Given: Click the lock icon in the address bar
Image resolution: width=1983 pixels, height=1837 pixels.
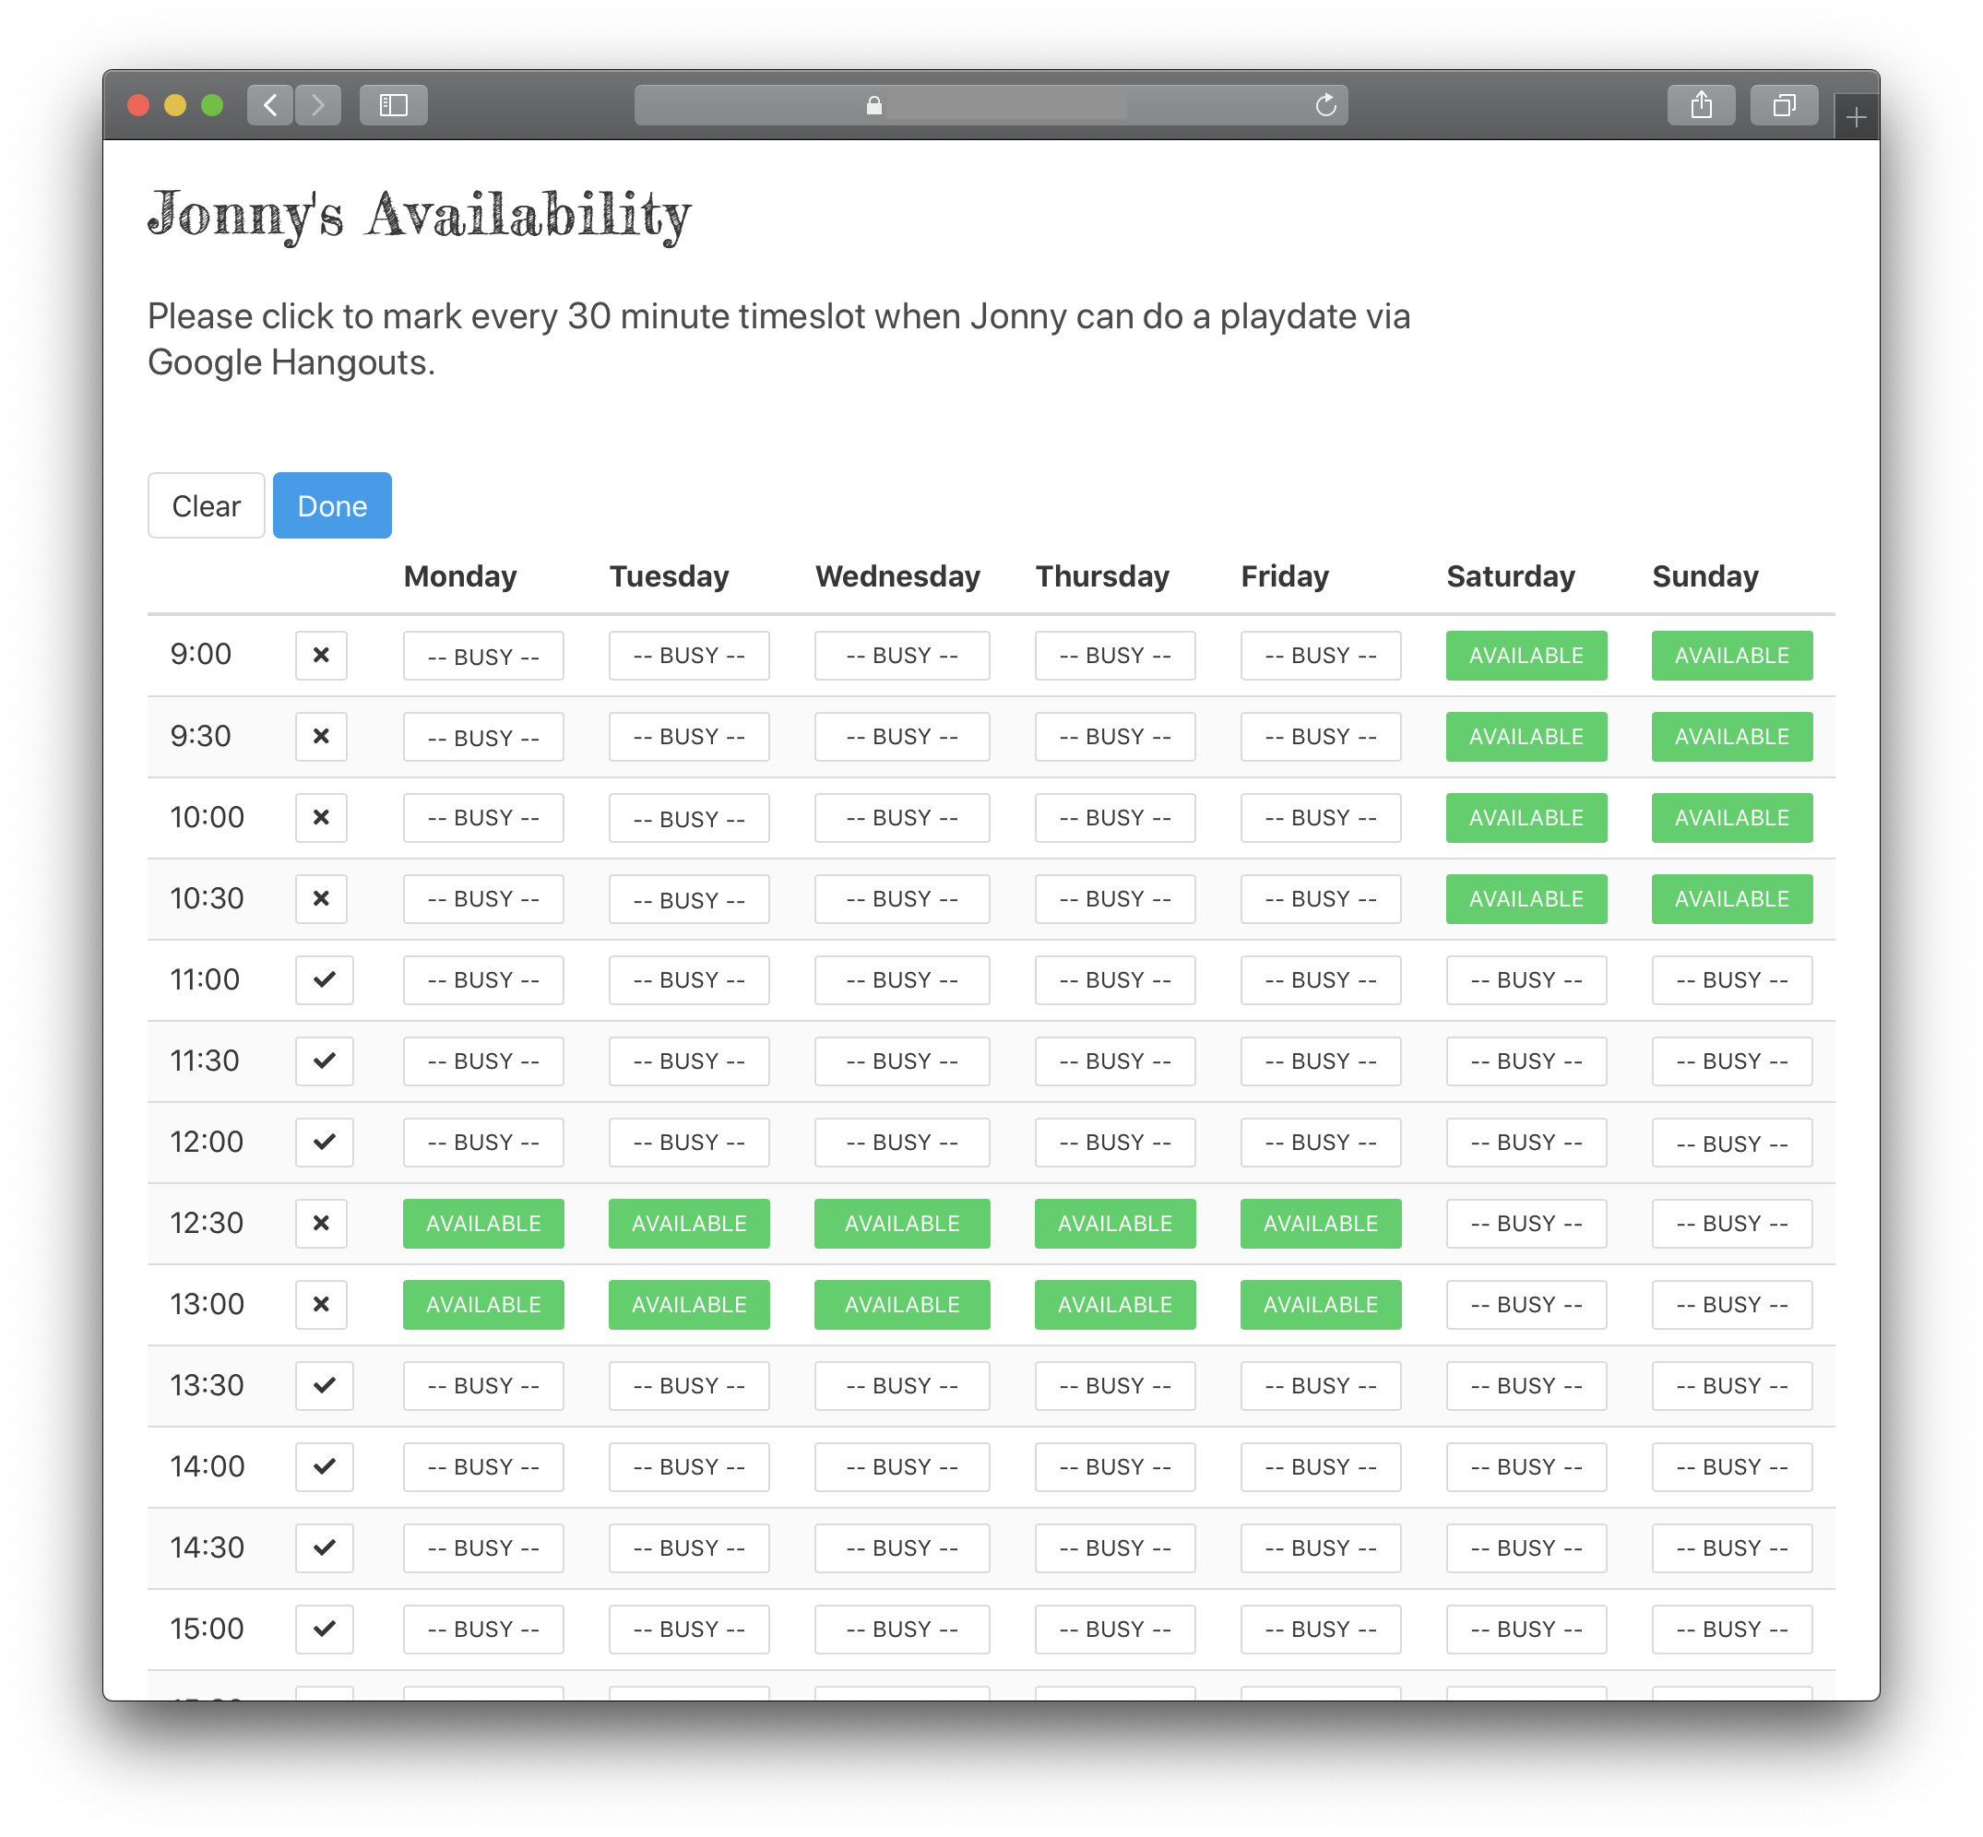Looking at the screenshot, I should (873, 105).
